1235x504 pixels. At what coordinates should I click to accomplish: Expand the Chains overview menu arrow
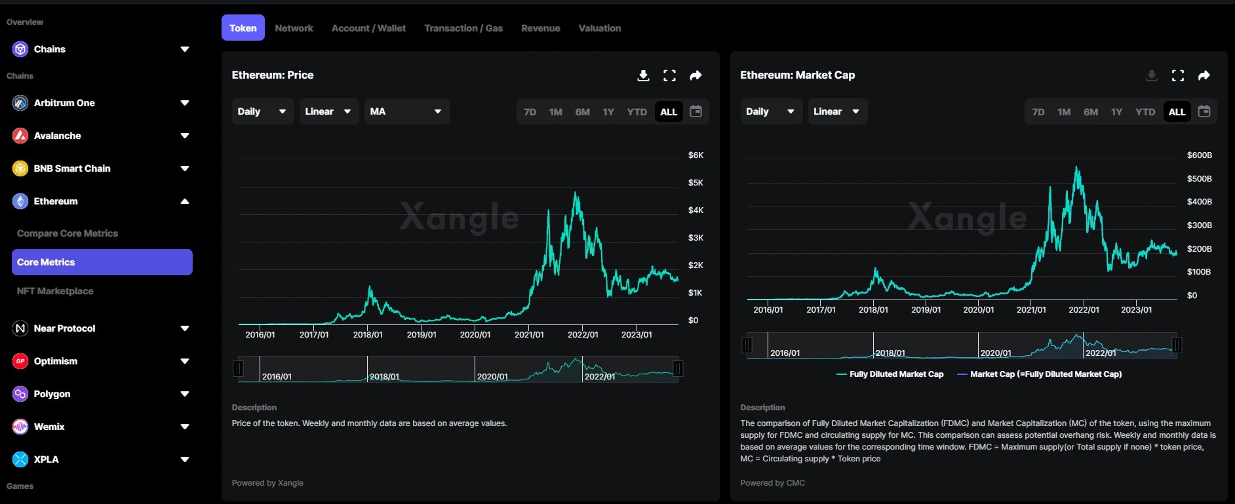(185, 49)
